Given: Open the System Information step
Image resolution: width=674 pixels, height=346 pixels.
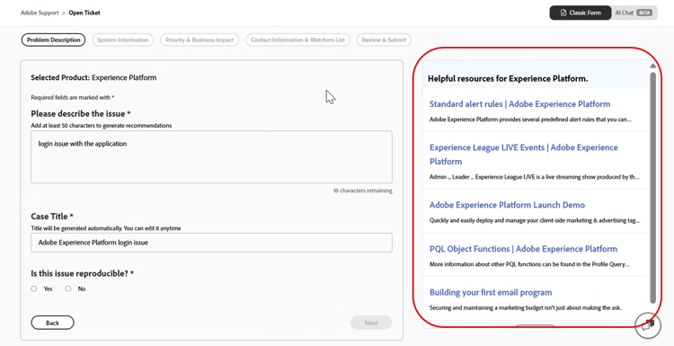Looking at the screenshot, I should pyautogui.click(x=122, y=40).
